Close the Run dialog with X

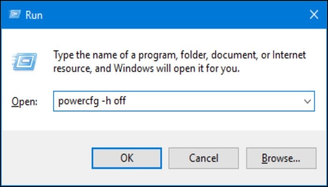[x=314, y=14]
